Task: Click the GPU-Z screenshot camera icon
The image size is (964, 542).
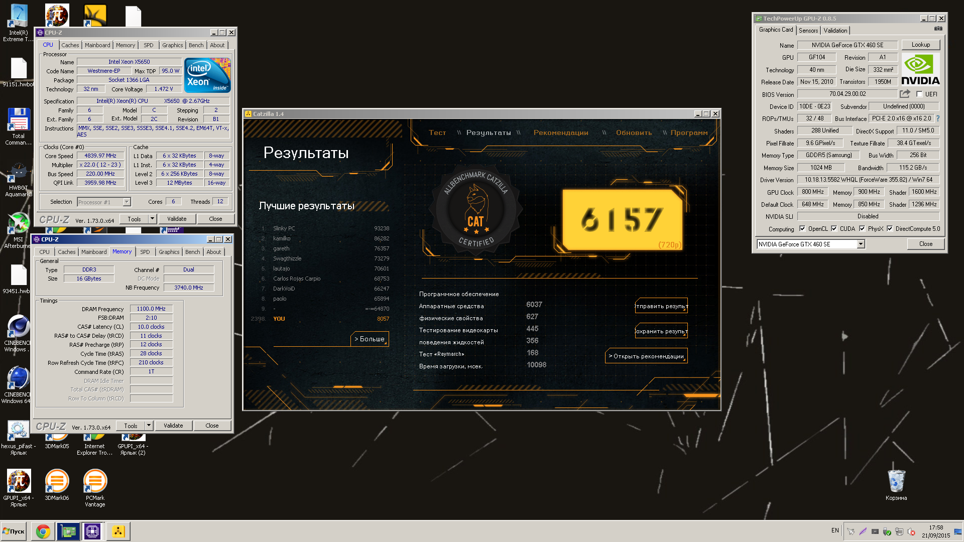Action: 938,29
